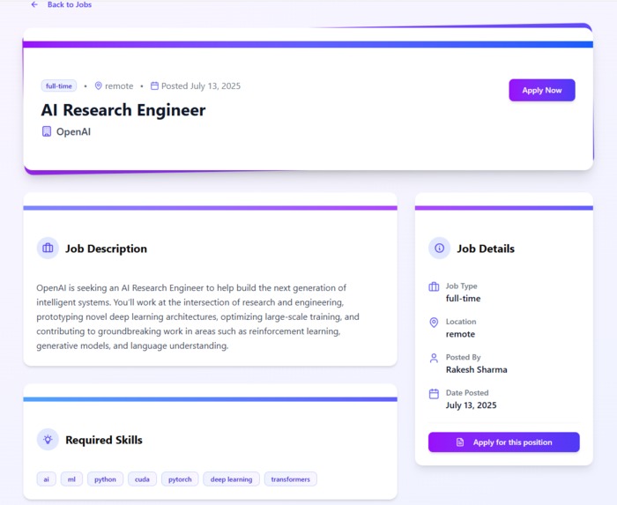617x505 pixels.
Task: Click the back arrow icon beside Back to Jobs
Action: point(34,4)
